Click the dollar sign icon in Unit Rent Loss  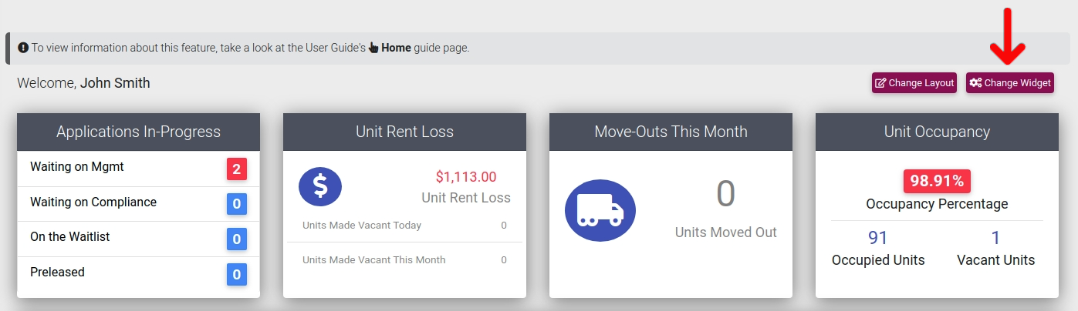(320, 186)
